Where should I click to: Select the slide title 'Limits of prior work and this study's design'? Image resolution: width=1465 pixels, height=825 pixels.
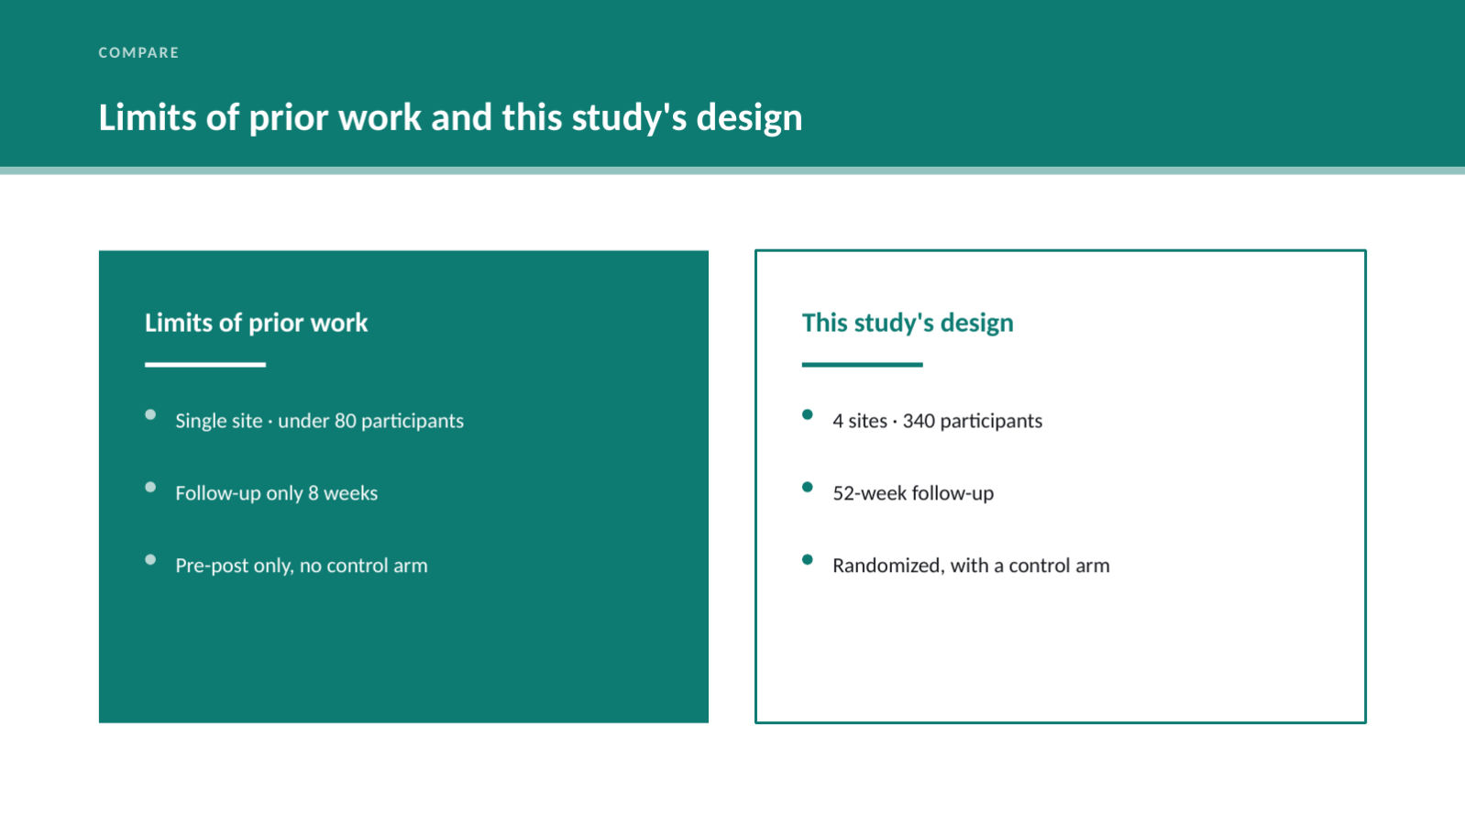450,118
